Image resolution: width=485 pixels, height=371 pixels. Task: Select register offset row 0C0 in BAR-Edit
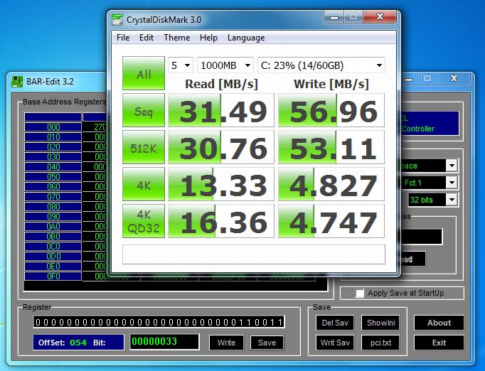53,247
